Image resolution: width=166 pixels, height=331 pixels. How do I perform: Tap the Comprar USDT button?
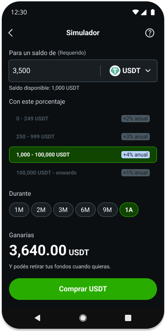pyautogui.click(x=83, y=289)
